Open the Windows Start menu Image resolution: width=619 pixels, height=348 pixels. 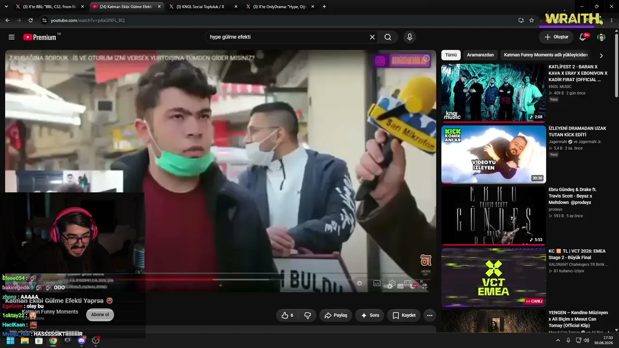pyautogui.click(x=10, y=340)
